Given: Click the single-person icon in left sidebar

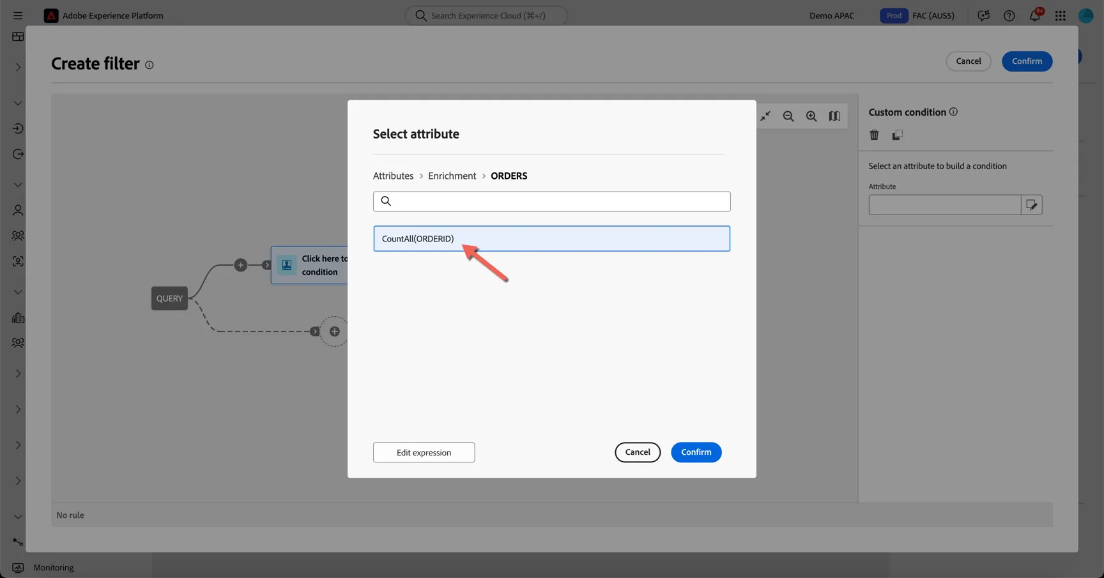Looking at the screenshot, I should (x=18, y=210).
